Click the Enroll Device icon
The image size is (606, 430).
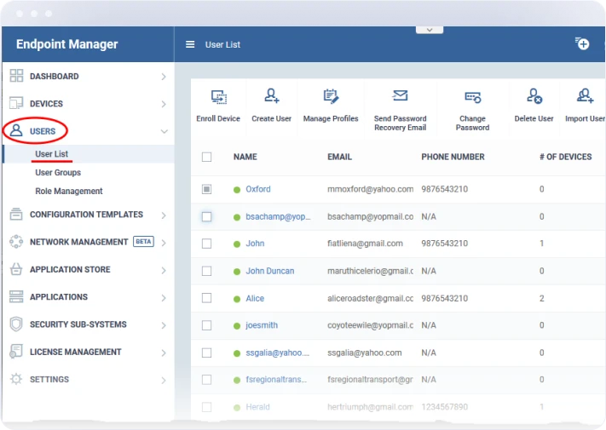pos(218,97)
